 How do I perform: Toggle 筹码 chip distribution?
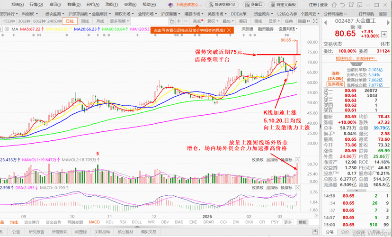[x=243, y=21]
